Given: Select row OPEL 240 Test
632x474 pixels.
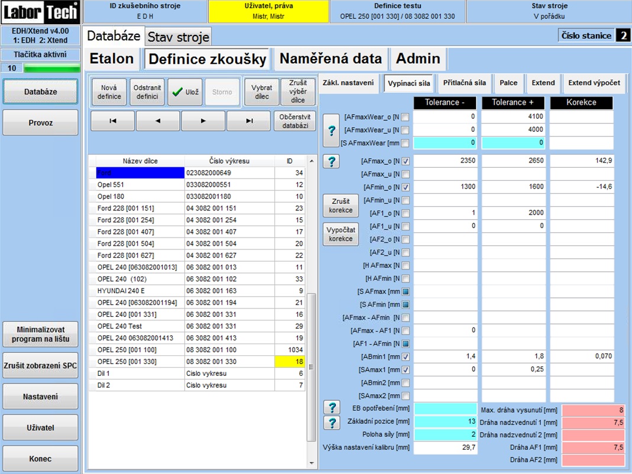Looking at the screenshot, I should (x=197, y=326).
